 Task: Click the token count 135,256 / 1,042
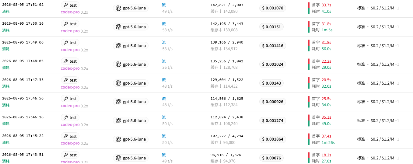[227, 61]
